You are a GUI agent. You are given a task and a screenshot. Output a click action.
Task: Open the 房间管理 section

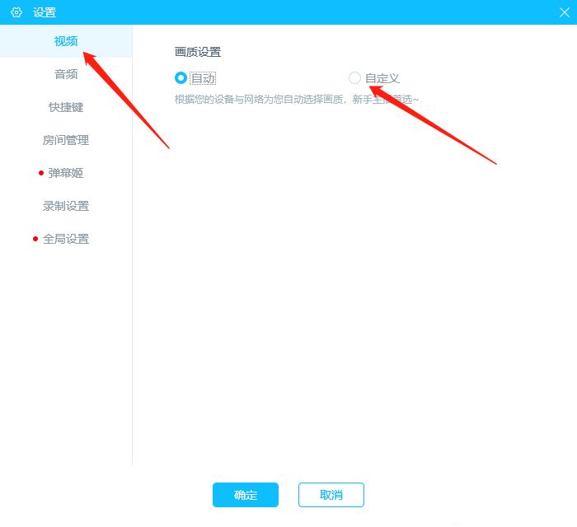tap(66, 140)
